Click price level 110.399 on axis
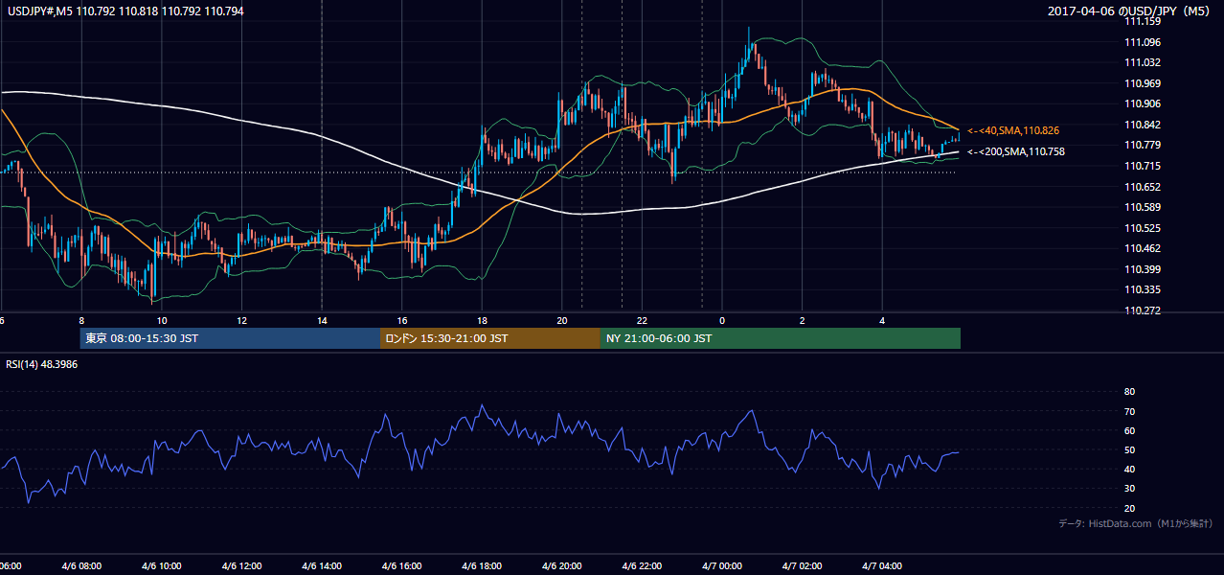The width and height of the screenshot is (1224, 575). pos(1143,269)
